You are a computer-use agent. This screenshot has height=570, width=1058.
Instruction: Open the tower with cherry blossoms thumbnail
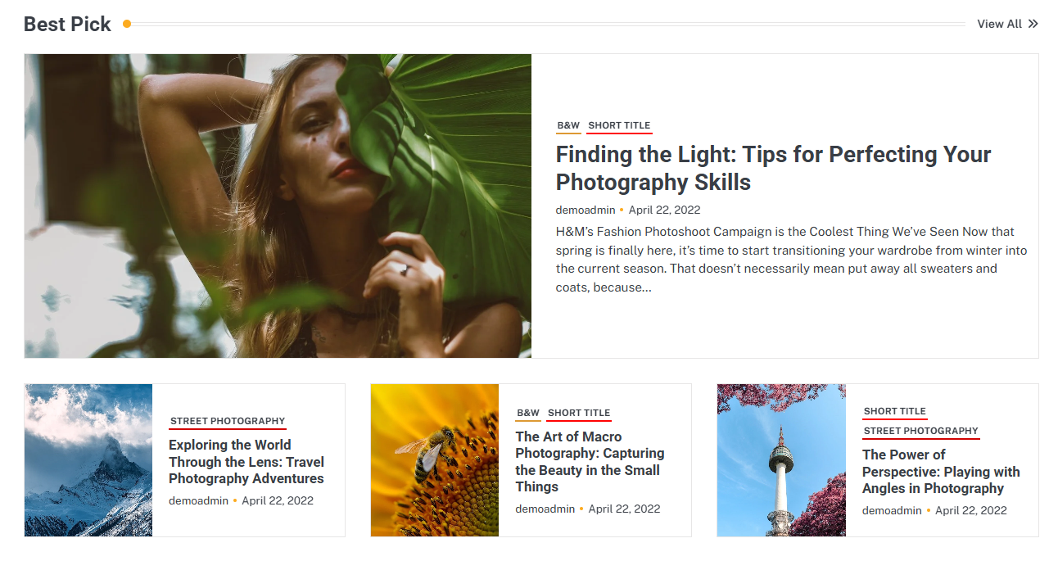[x=781, y=460]
